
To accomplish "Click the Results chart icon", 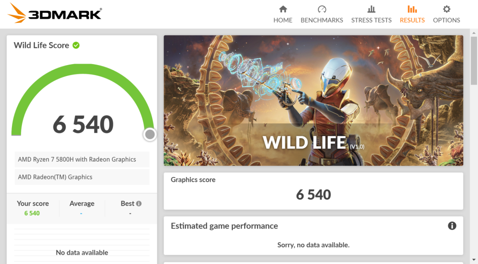I will tap(412, 9).
